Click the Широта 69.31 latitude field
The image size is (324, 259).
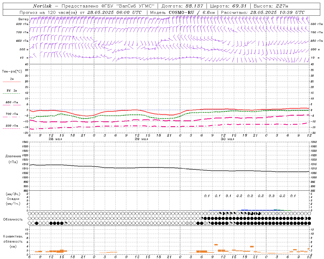[228, 6]
